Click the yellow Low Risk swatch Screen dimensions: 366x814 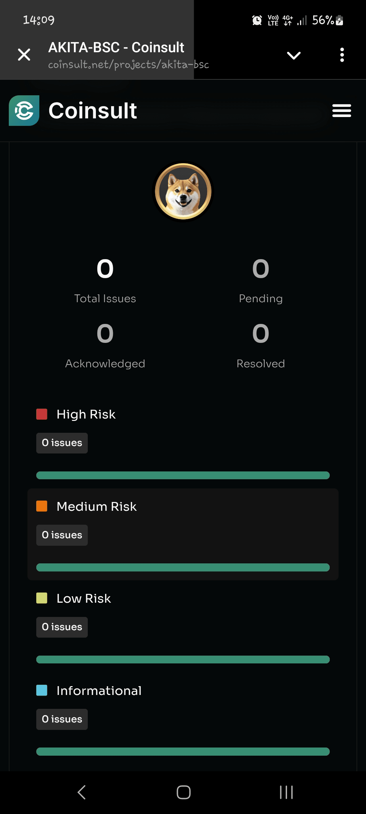coord(42,598)
